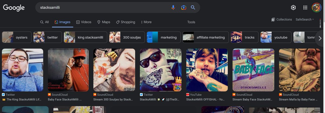
Task: Filter by the marketing chip
Action: pyautogui.click(x=164, y=37)
